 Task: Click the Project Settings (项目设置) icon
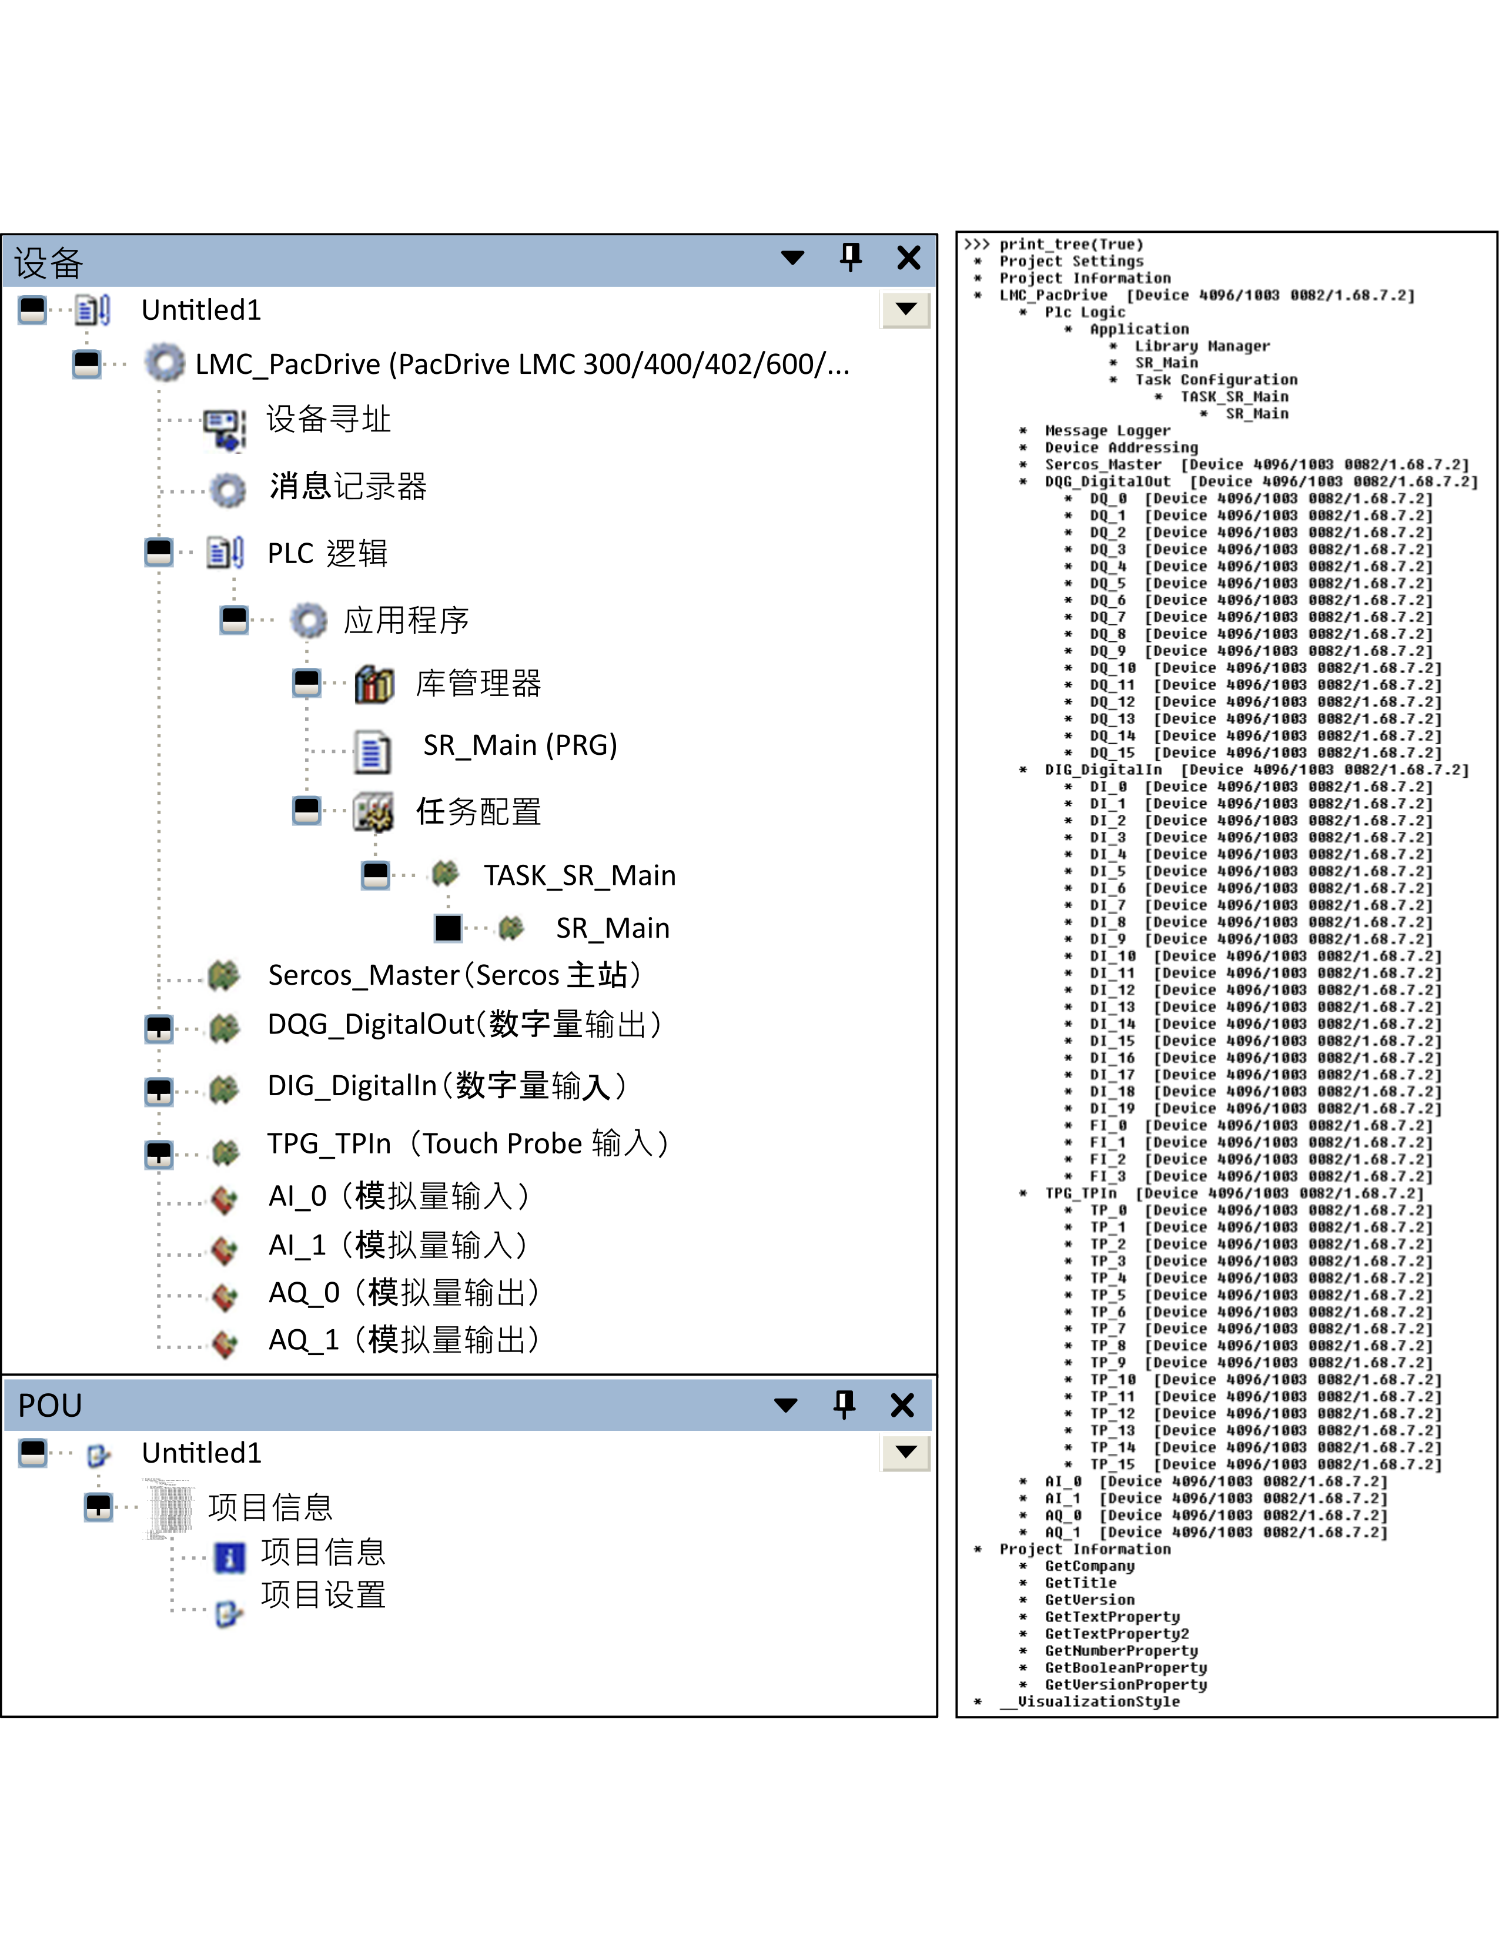[x=229, y=1611]
